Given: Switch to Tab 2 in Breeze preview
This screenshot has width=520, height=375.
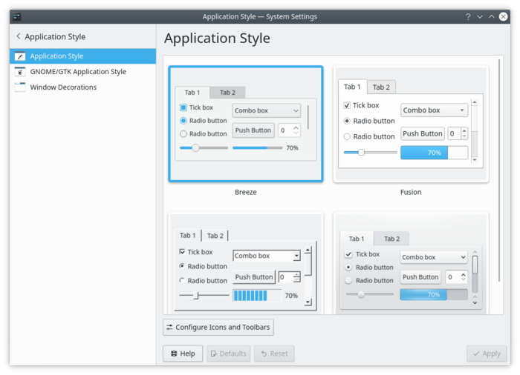Looking at the screenshot, I should tap(227, 93).
